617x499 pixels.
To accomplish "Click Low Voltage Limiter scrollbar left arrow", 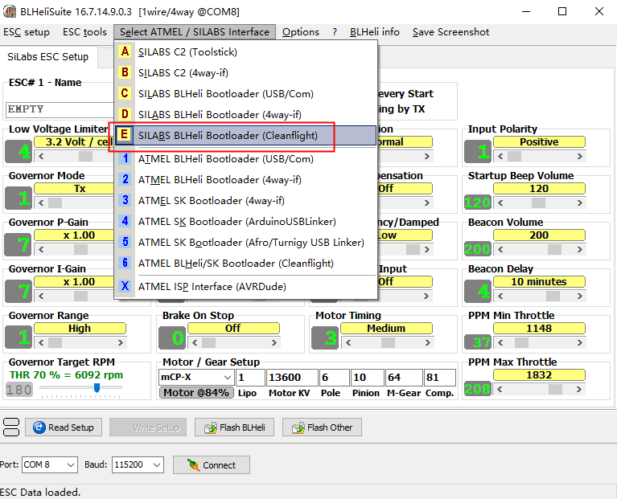I will pos(41,157).
